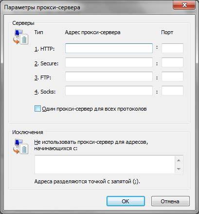Activate the Socks proxy address field
This screenshot has width=199, height=214.
109,91
